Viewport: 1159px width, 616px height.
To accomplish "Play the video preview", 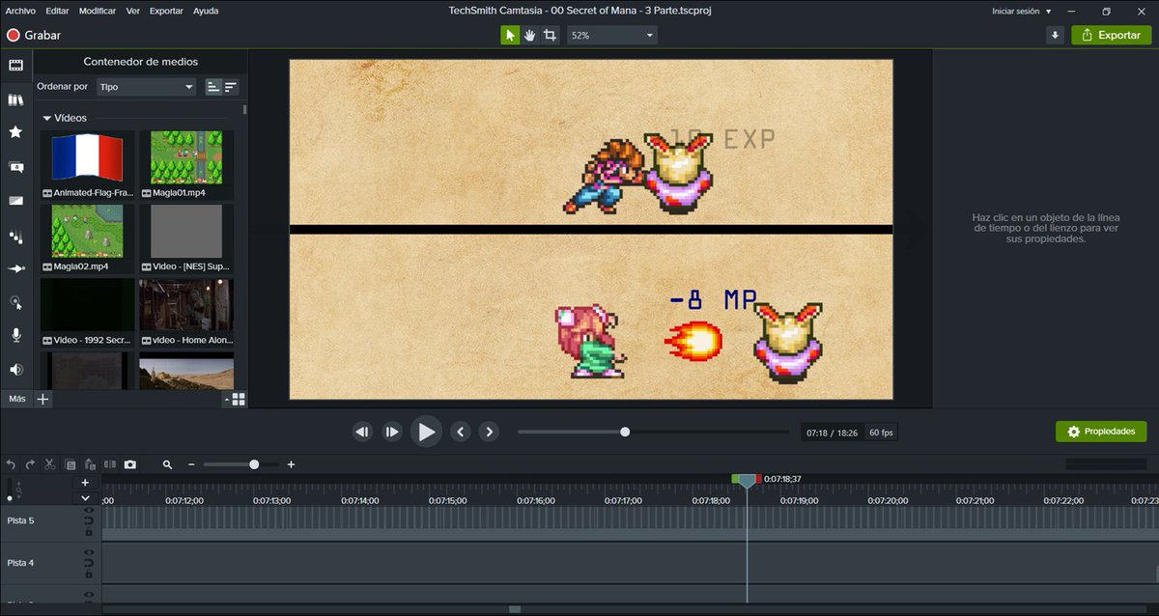I will pos(426,432).
